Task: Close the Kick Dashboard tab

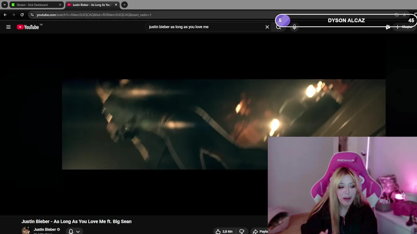Action: (60, 5)
